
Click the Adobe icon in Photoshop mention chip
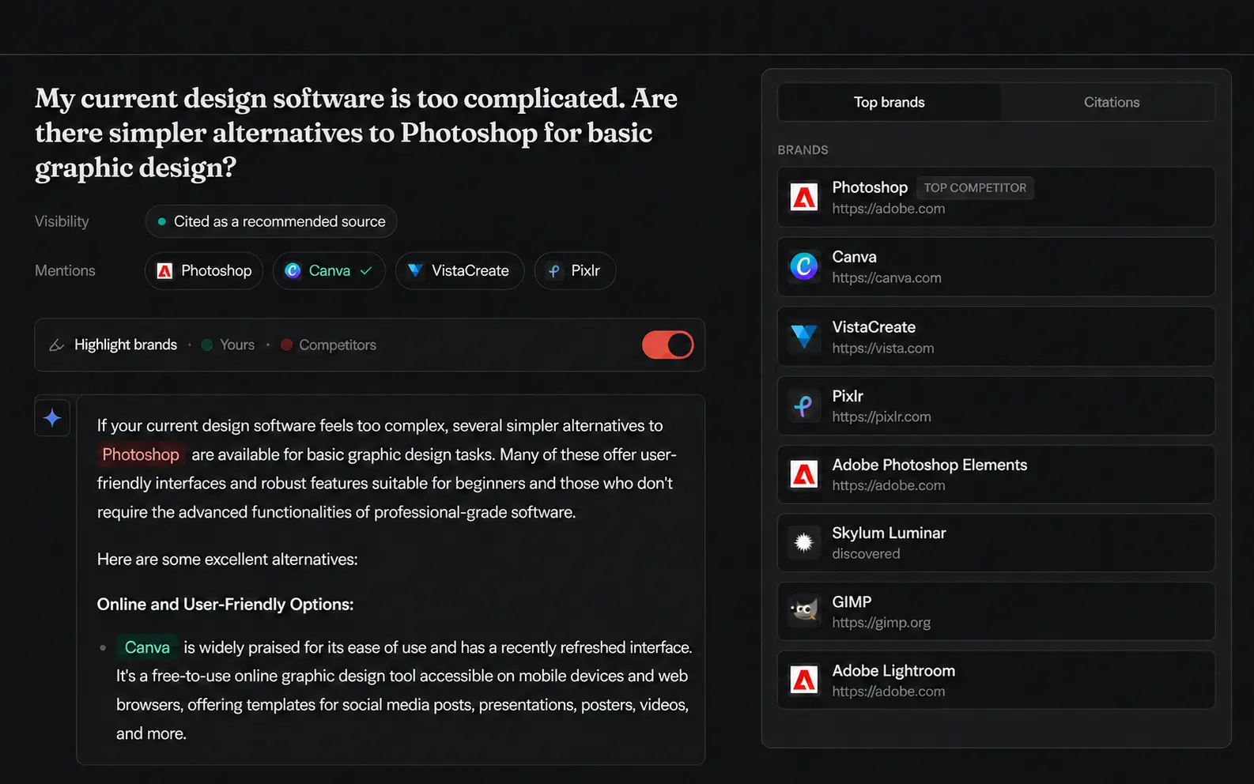164,271
